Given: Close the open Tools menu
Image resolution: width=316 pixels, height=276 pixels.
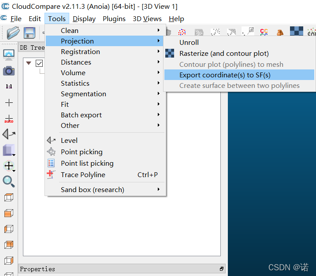Looking at the screenshot, I should (57, 19).
